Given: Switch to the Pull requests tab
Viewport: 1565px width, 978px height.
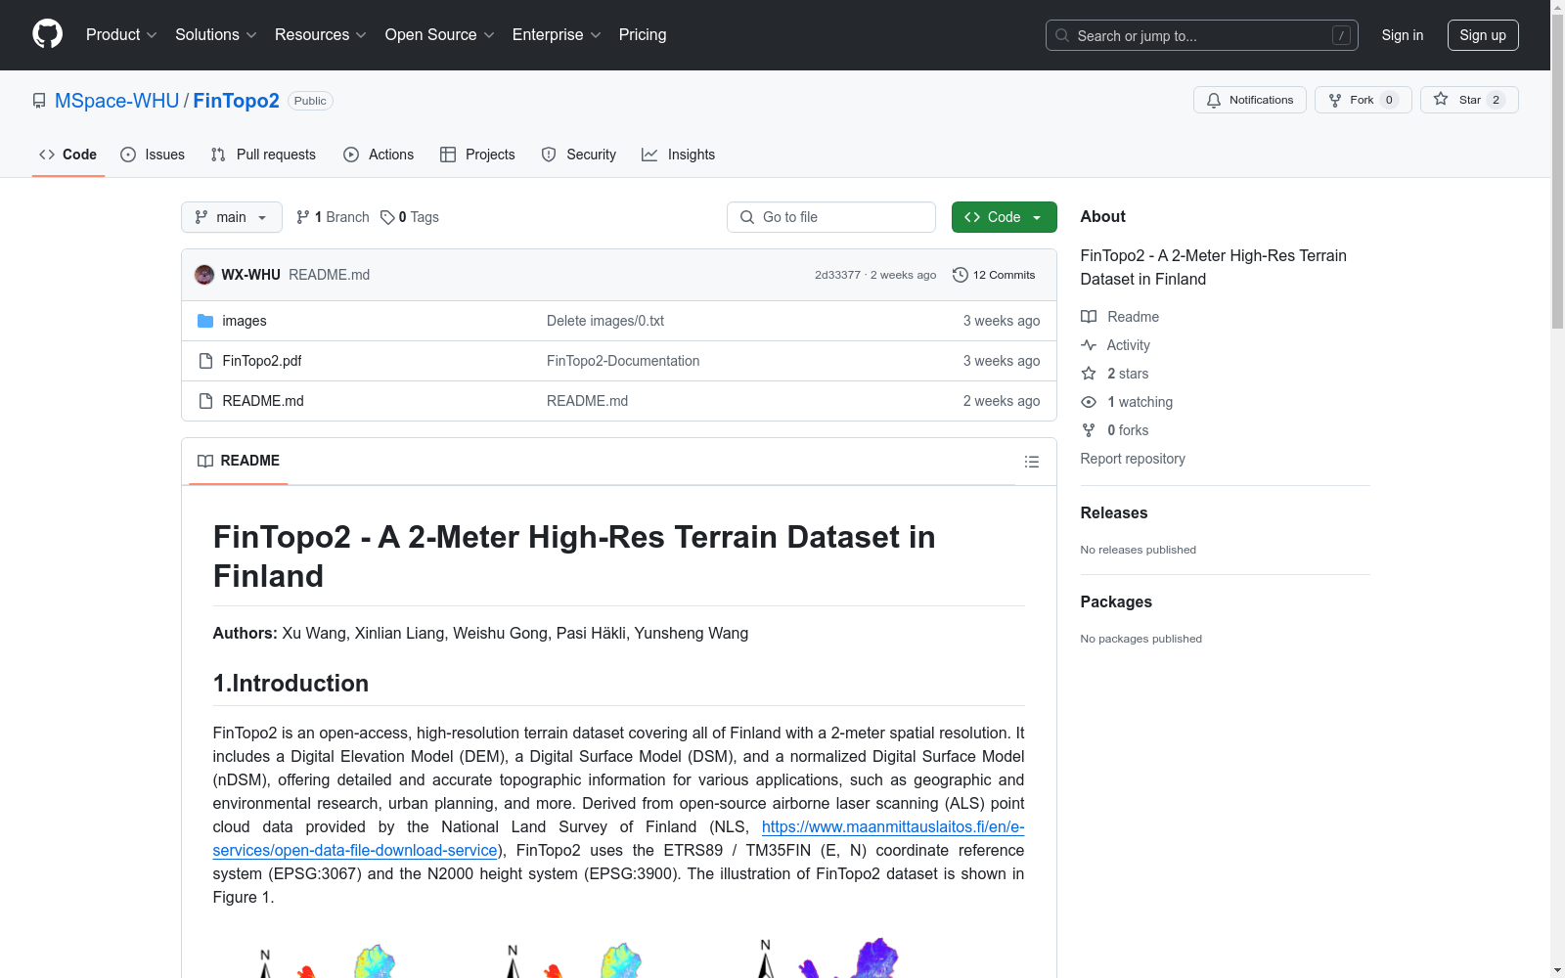Looking at the screenshot, I should 263,155.
